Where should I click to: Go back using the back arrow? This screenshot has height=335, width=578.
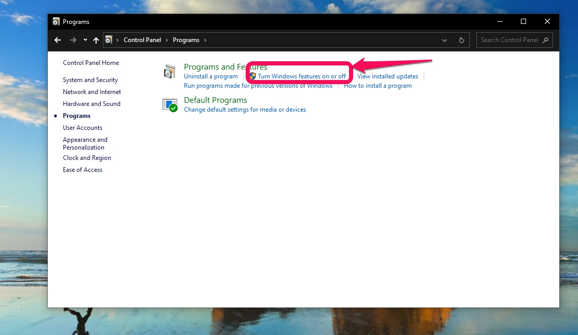pos(58,40)
